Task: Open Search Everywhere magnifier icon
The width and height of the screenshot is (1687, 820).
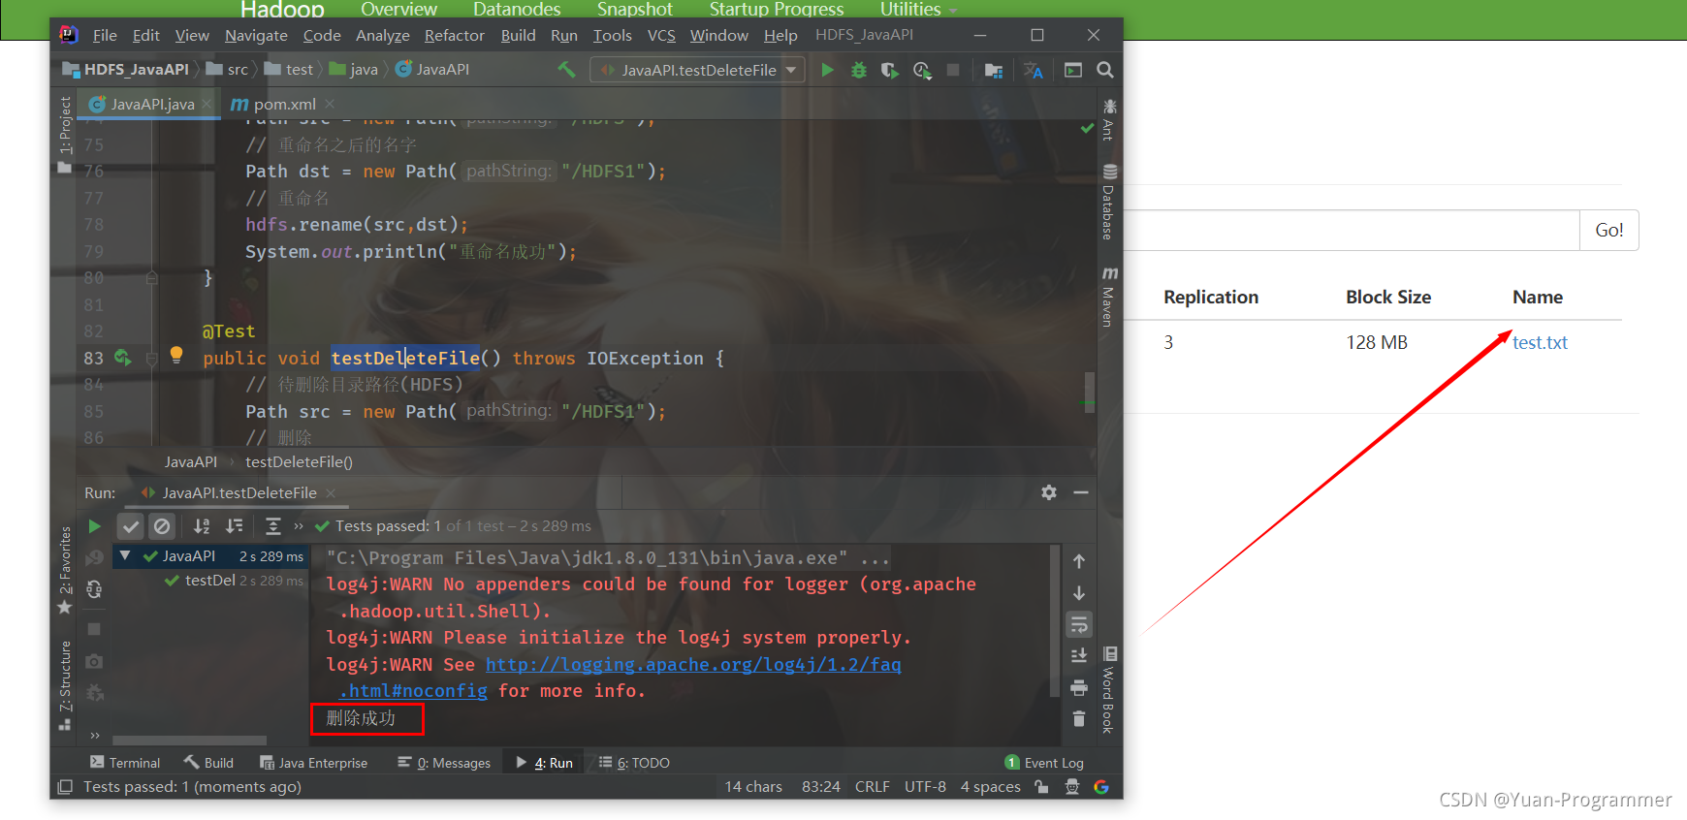Action: click(1104, 70)
